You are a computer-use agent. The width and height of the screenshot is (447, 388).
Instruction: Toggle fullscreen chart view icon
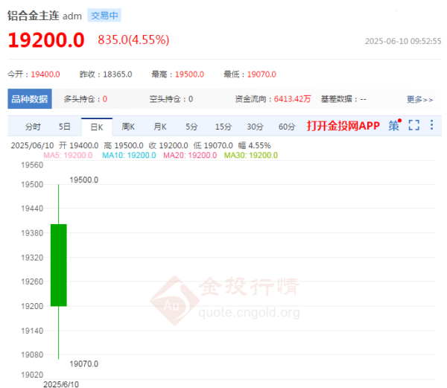click(414, 125)
